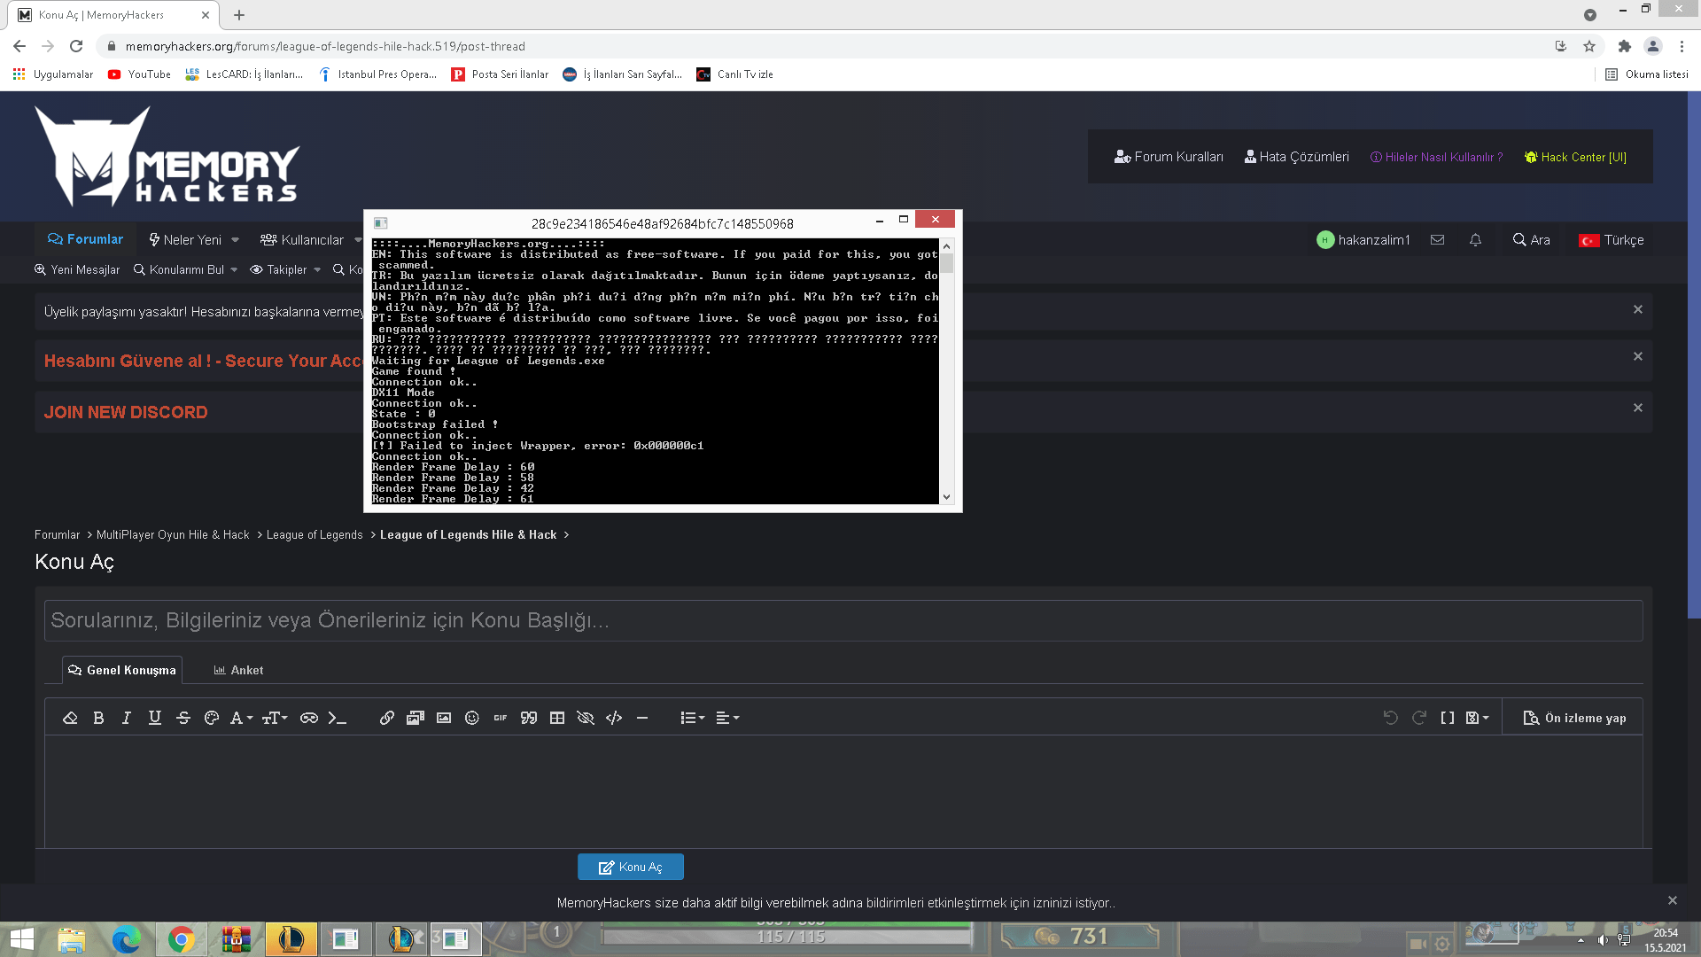Insert a code block
Viewport: 1701px width, 957px height.
[614, 718]
